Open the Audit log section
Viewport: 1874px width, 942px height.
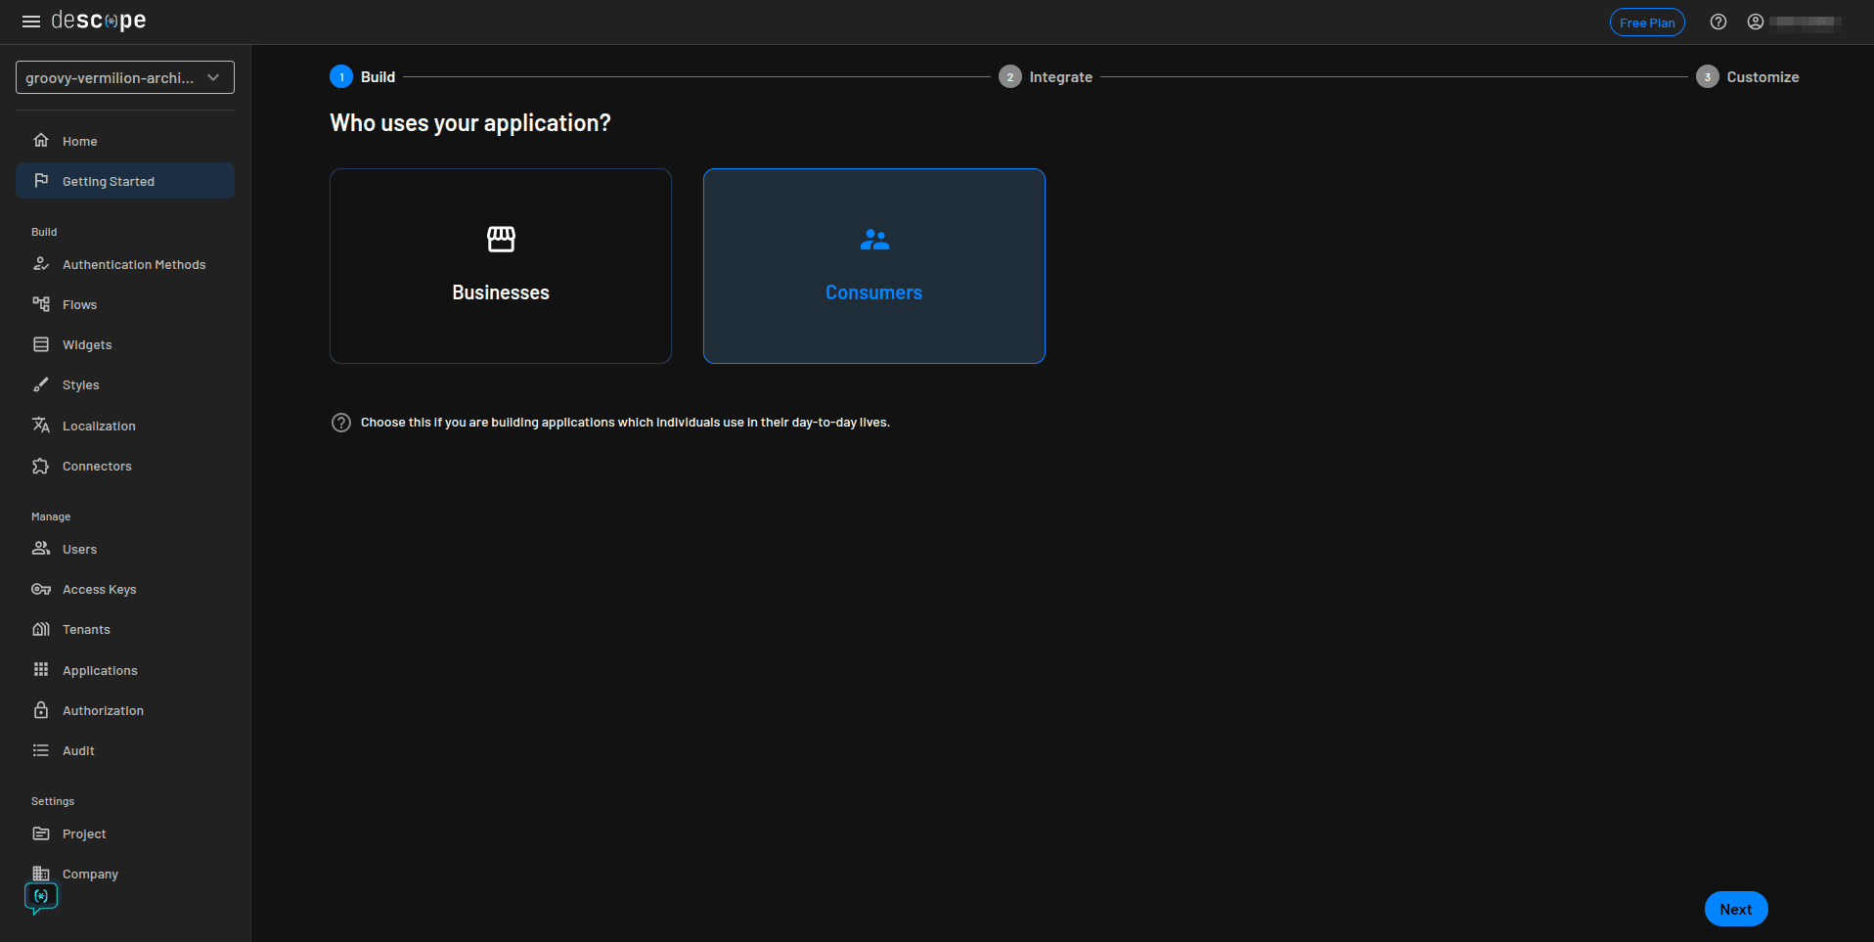pos(77,750)
